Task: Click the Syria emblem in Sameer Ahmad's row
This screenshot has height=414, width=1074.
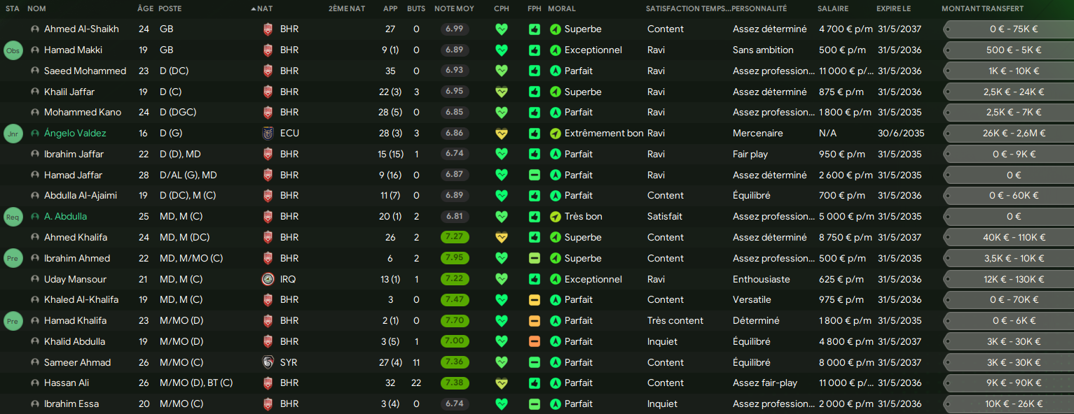Action: (268, 362)
